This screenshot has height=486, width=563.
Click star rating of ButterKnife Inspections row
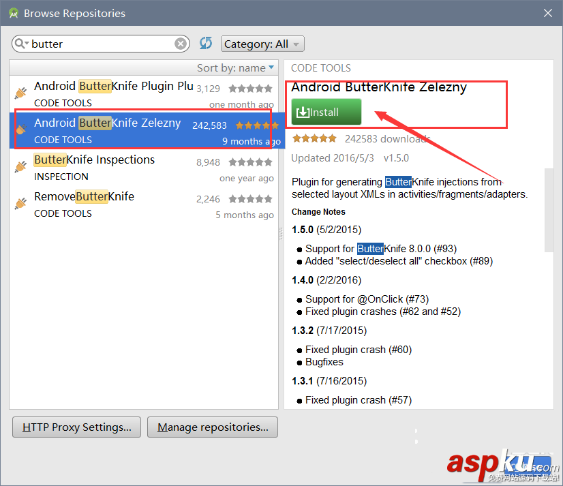pyautogui.click(x=251, y=162)
